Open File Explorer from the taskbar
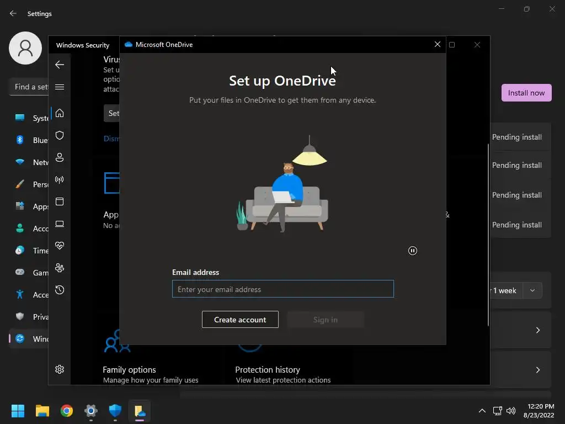This screenshot has height=424, width=565. [42, 411]
